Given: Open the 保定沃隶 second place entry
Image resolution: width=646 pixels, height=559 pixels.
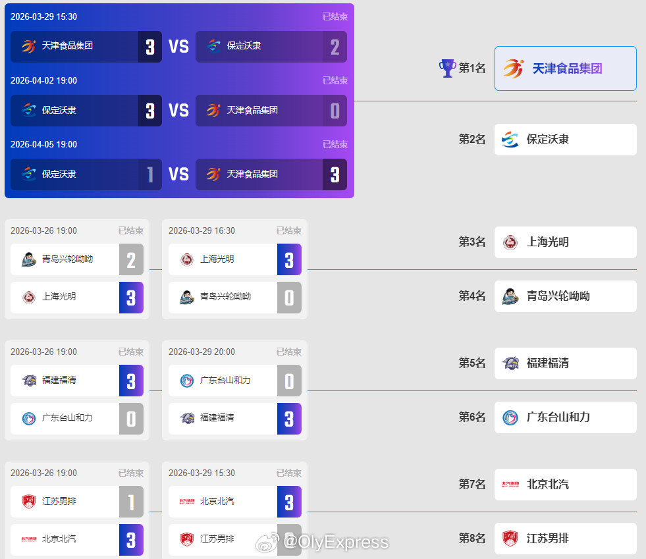Looking at the screenshot, I should click(x=565, y=140).
